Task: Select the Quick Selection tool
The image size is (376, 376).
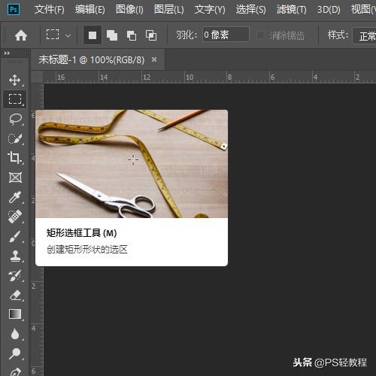Action: coord(15,138)
